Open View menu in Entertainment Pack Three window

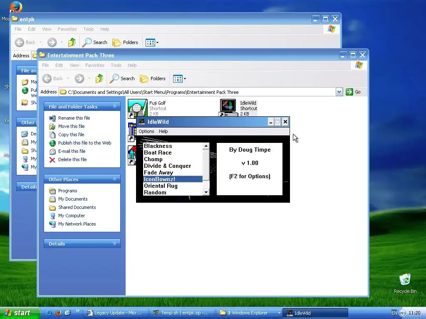click(x=74, y=65)
